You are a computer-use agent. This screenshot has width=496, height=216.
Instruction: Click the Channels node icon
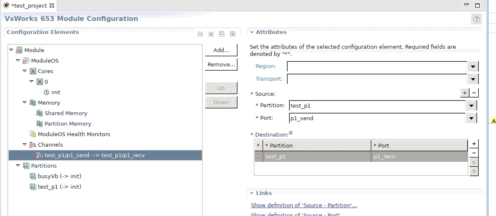tap(33, 145)
